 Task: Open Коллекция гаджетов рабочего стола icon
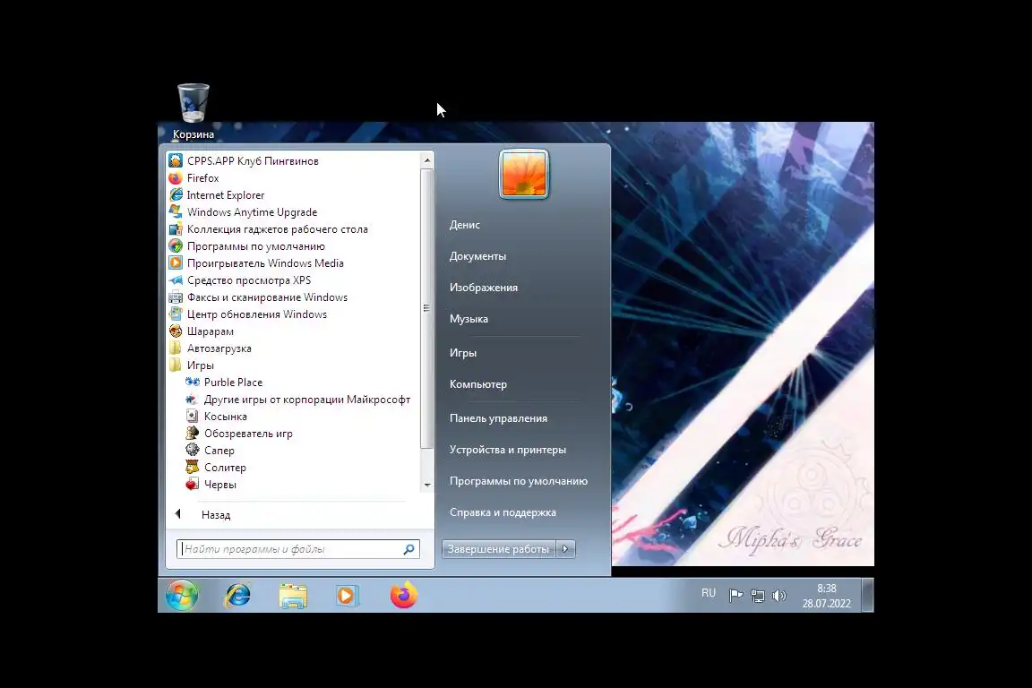pyautogui.click(x=176, y=229)
